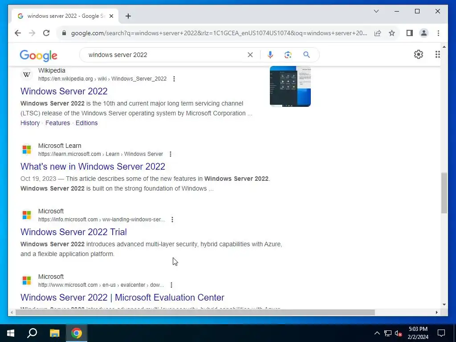Open a new browser tab
Viewport: 456px width, 342px height.
(128, 16)
